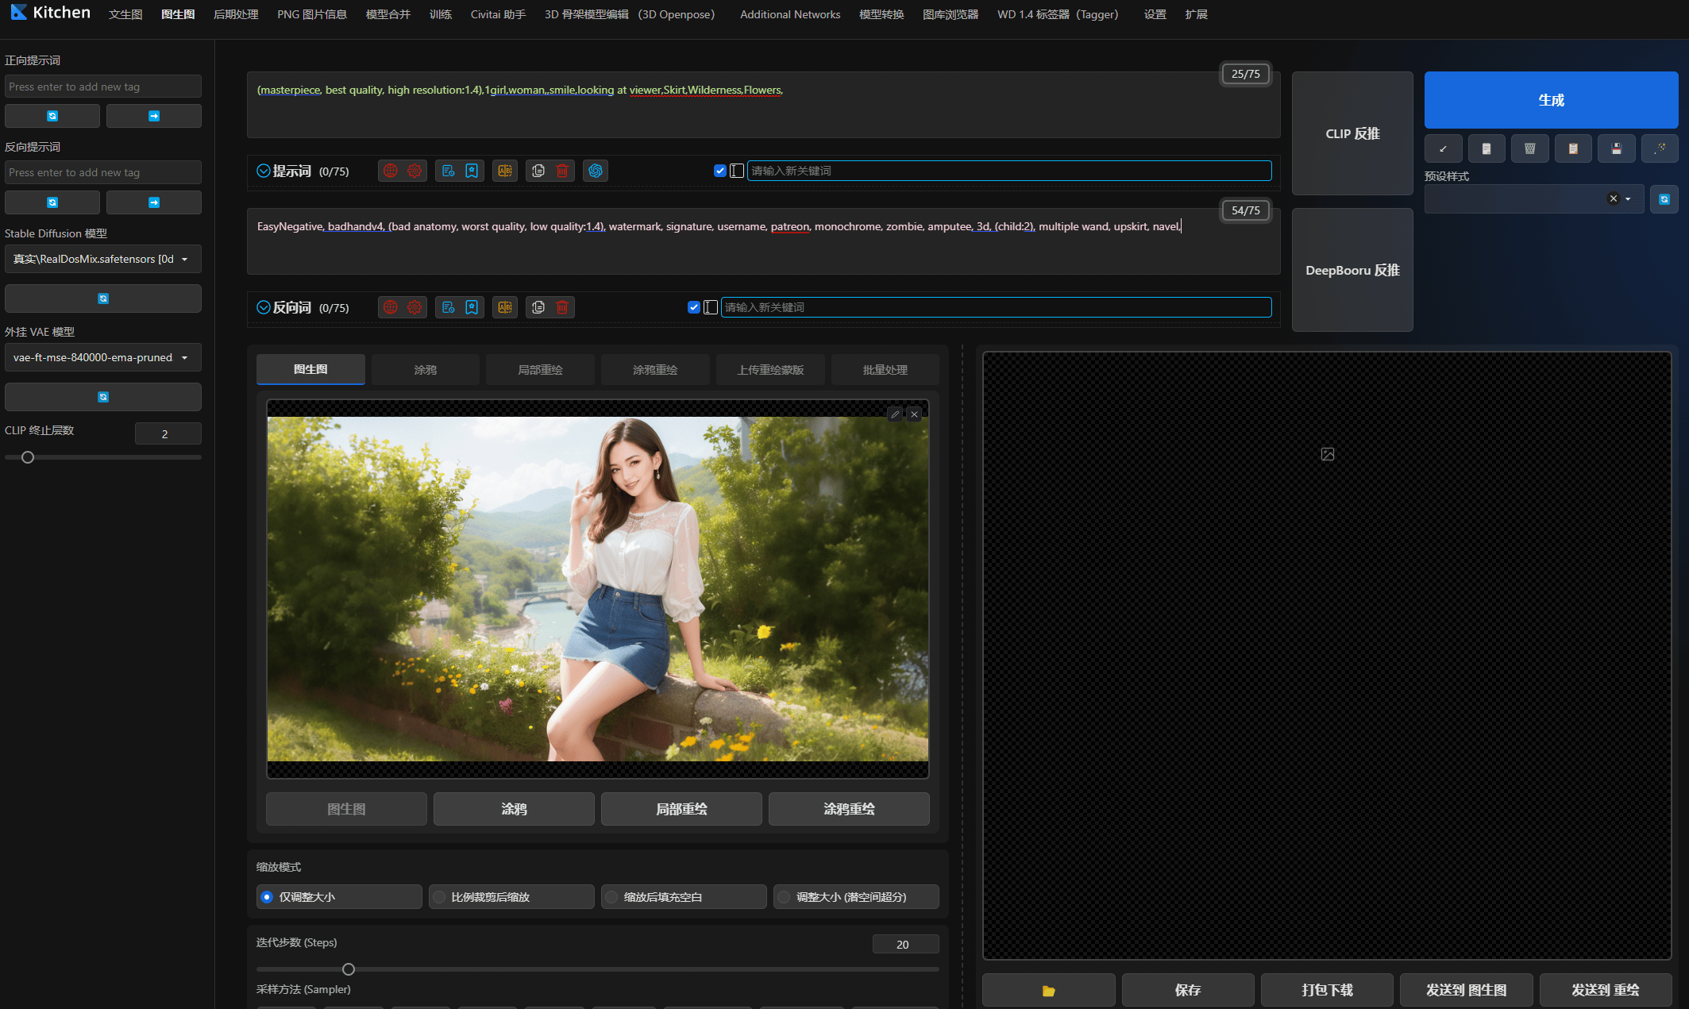
Task: Open the output folder via yellow folder icon
Action: pyautogui.click(x=1048, y=990)
